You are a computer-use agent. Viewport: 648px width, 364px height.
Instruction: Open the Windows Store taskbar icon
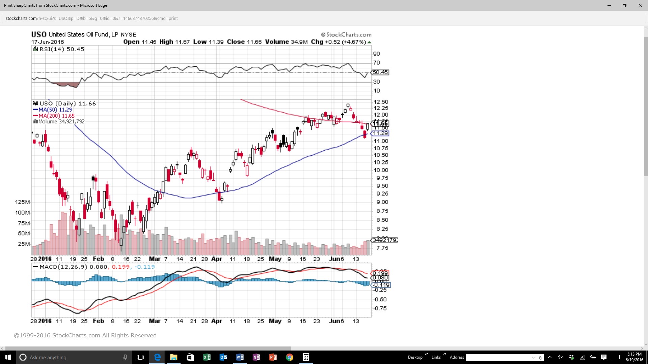click(x=190, y=357)
